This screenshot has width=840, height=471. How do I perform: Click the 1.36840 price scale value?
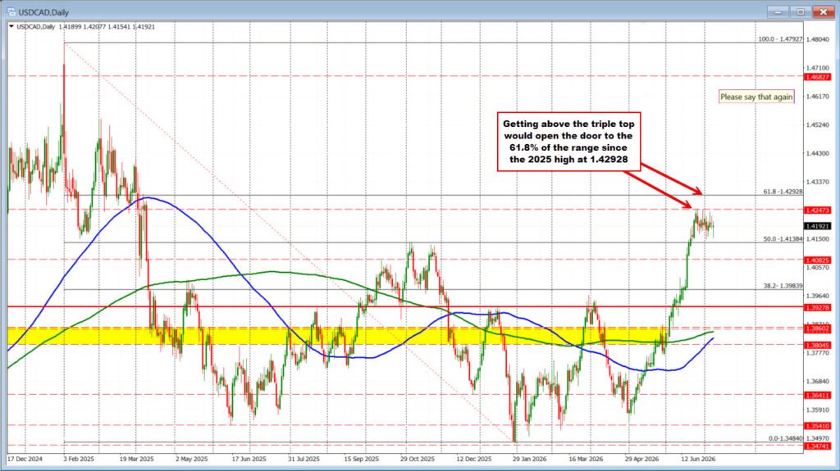point(818,381)
